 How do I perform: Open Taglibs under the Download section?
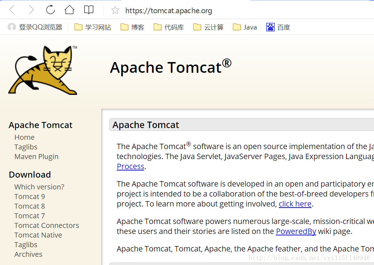tap(26, 245)
